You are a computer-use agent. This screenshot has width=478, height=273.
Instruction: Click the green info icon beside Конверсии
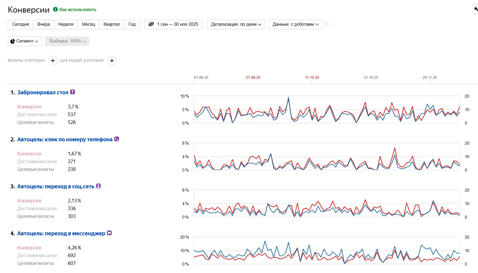tap(55, 9)
